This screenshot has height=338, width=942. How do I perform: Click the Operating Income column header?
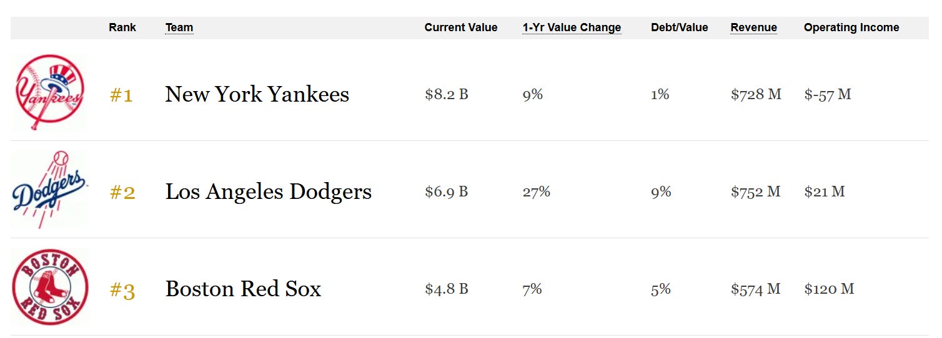pos(851,27)
